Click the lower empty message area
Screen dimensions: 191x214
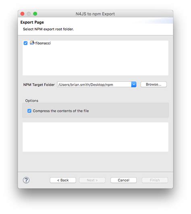[x=95, y=137]
